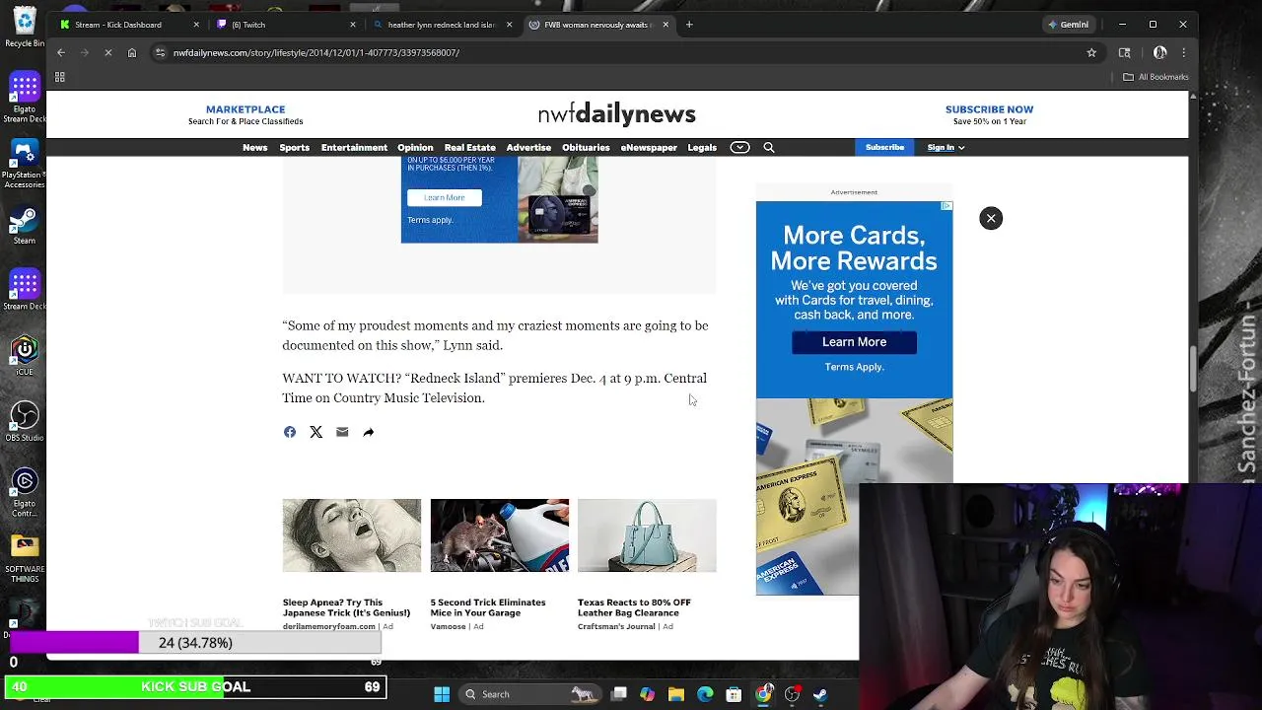Open OBS Studio from taskbar

[792, 694]
